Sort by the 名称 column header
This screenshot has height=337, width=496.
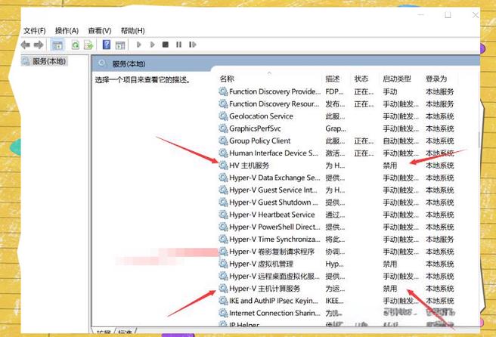pyautogui.click(x=227, y=79)
